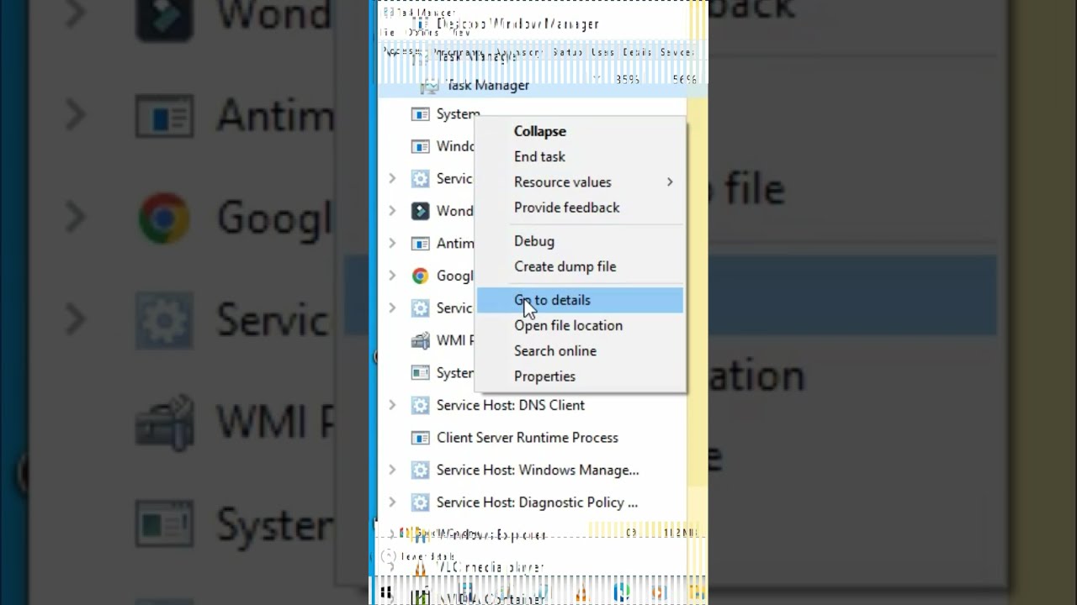1077x605 pixels.
Task: Select the highlighted "Task Manager" row name
Action: [x=488, y=85]
